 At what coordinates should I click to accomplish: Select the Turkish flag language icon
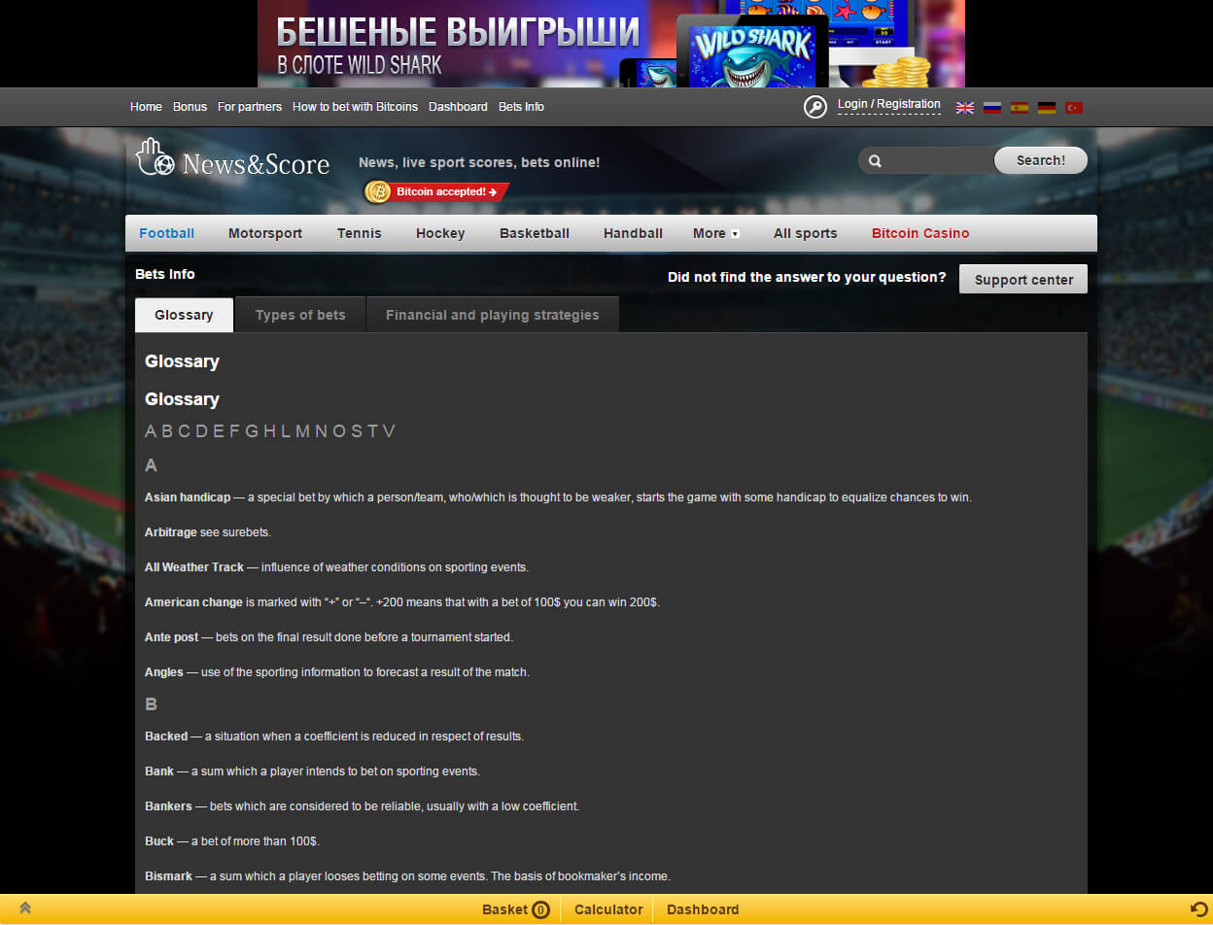[x=1074, y=108]
